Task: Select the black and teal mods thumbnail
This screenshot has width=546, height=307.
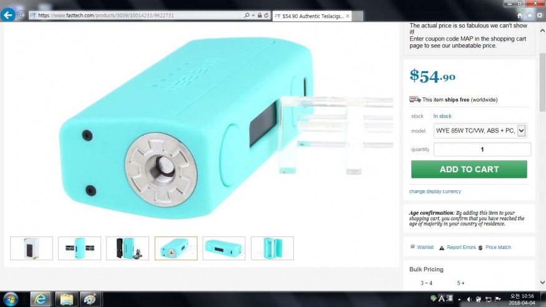Action: click(x=127, y=248)
